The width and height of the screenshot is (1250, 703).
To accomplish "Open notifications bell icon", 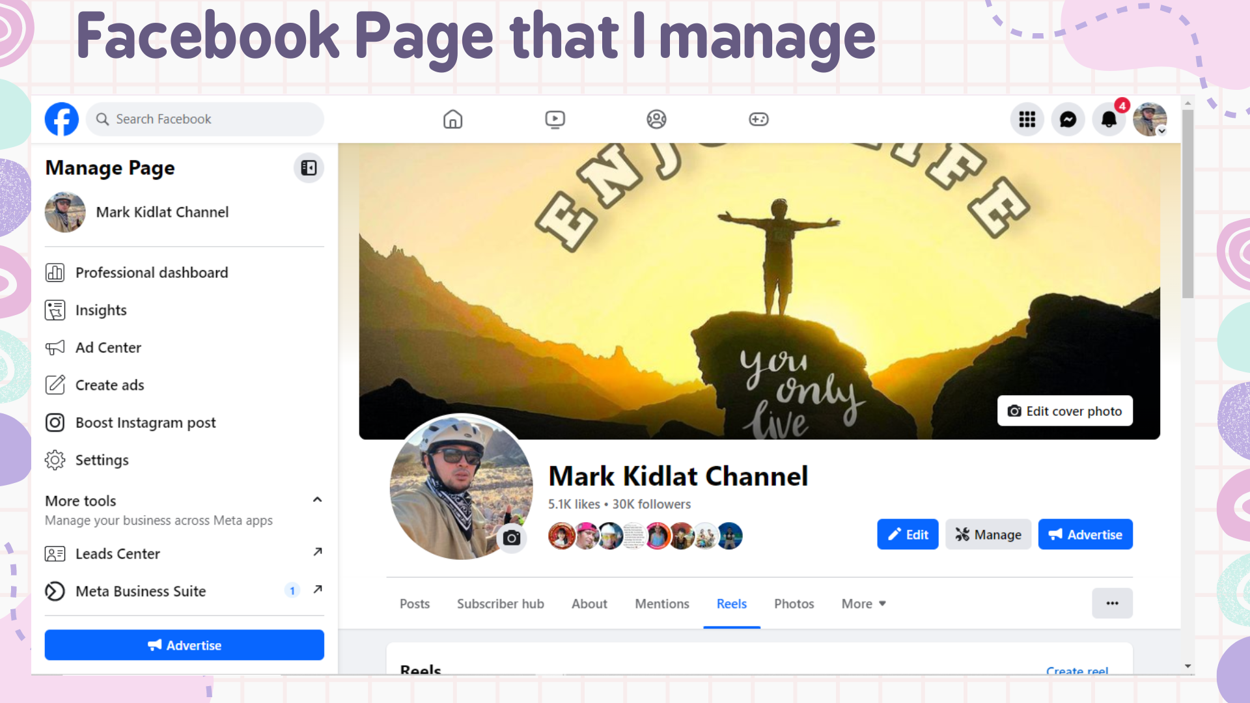I will [x=1109, y=119].
